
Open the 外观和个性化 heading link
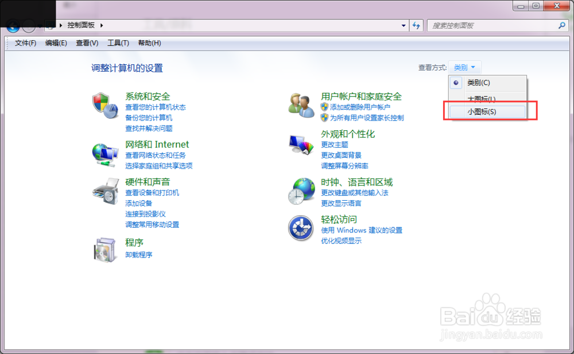pyautogui.click(x=348, y=134)
